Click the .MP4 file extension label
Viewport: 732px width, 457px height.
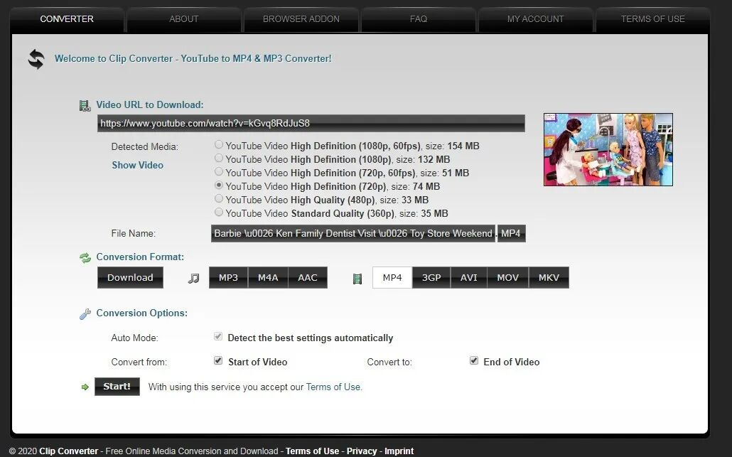tap(511, 233)
